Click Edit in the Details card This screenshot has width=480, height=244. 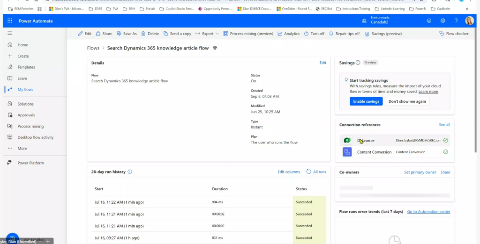322,63
